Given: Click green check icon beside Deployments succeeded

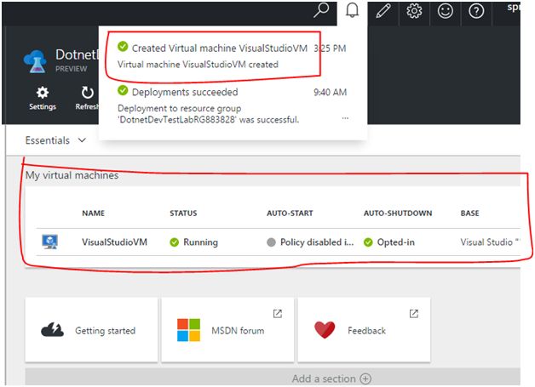Looking at the screenshot, I should [123, 91].
